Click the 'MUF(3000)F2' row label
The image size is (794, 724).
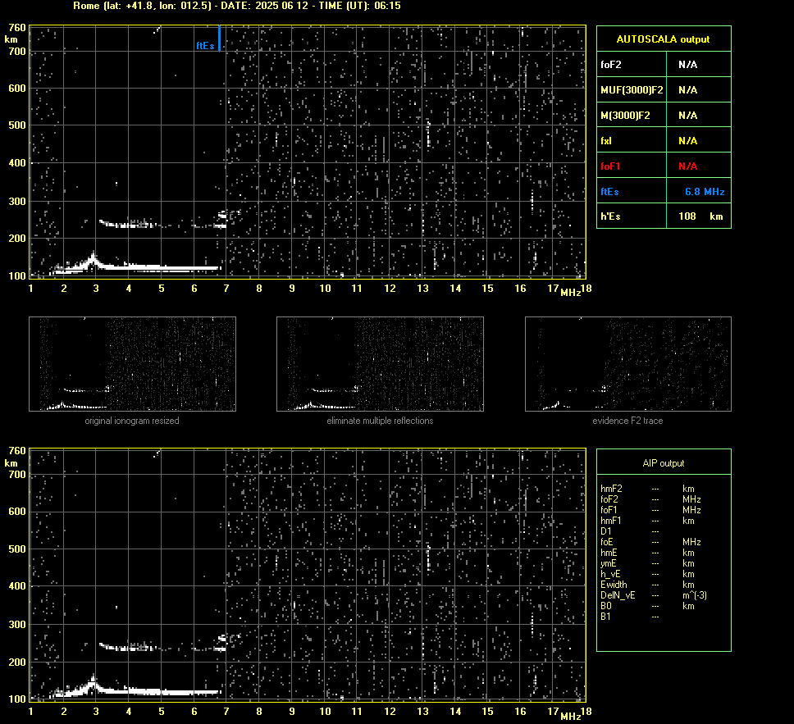tap(632, 90)
